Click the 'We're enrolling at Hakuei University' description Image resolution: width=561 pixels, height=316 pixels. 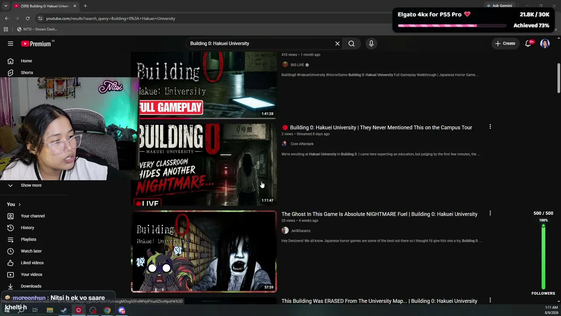(380, 154)
